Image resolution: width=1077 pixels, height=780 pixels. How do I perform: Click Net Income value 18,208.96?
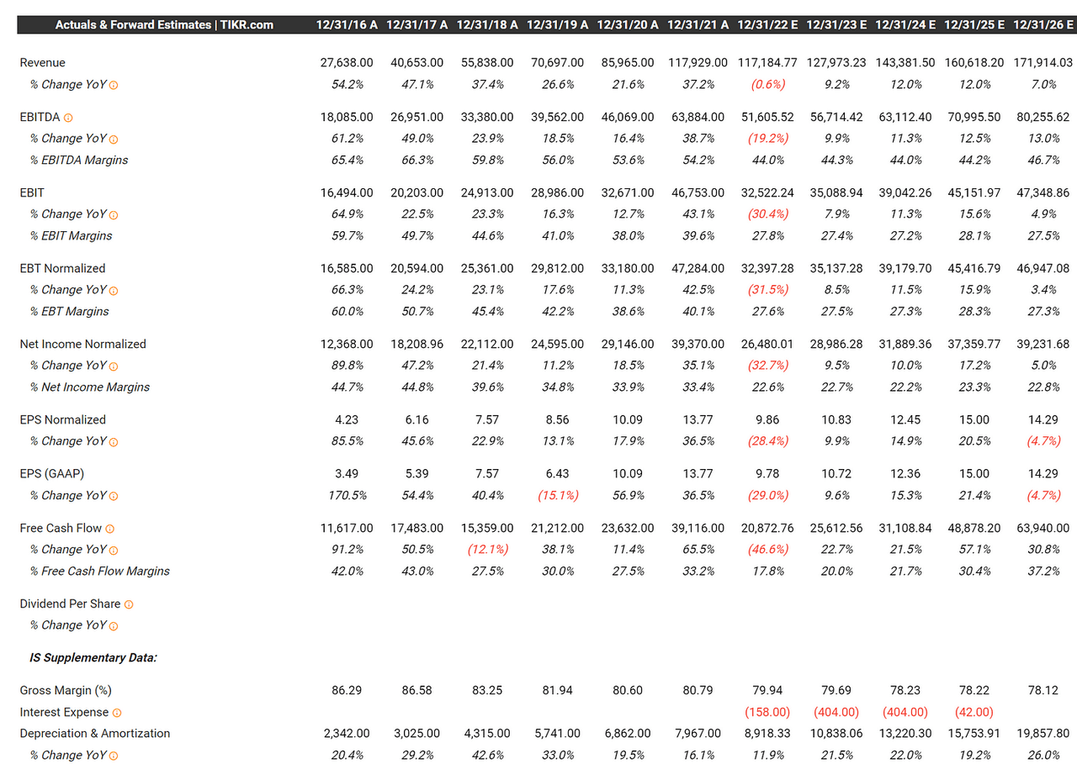[x=416, y=345]
